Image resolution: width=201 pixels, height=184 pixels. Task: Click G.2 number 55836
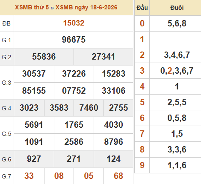pos(44,57)
